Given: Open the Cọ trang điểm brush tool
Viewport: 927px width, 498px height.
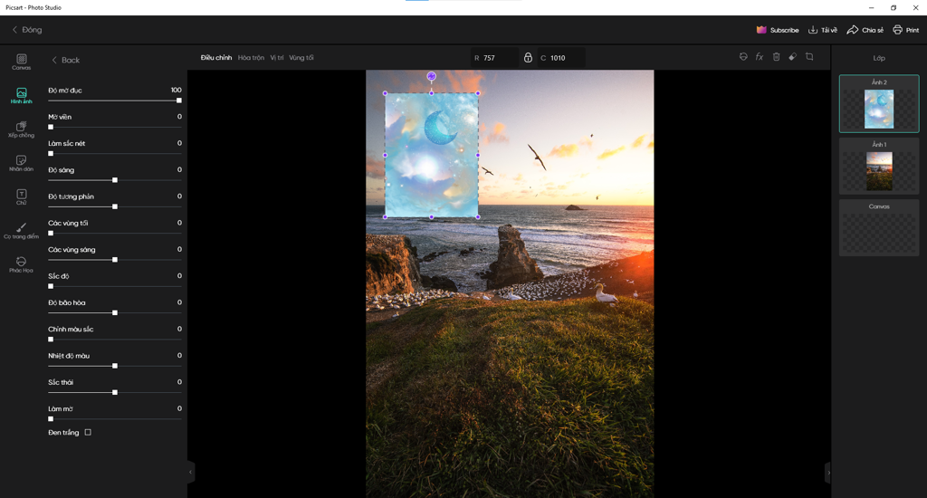Looking at the screenshot, I should pos(22,231).
